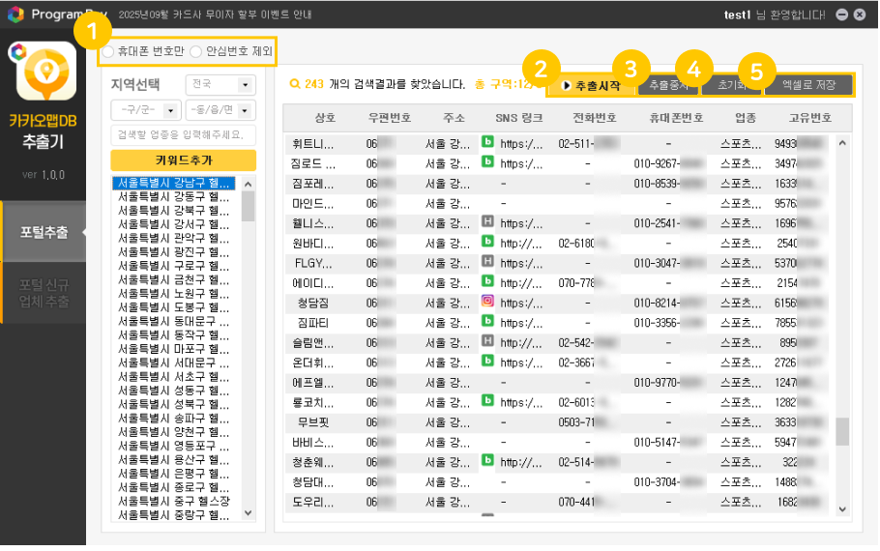Viewport: 880px width, 551px height.
Task: Click the business type search input field
Action: click(183, 134)
